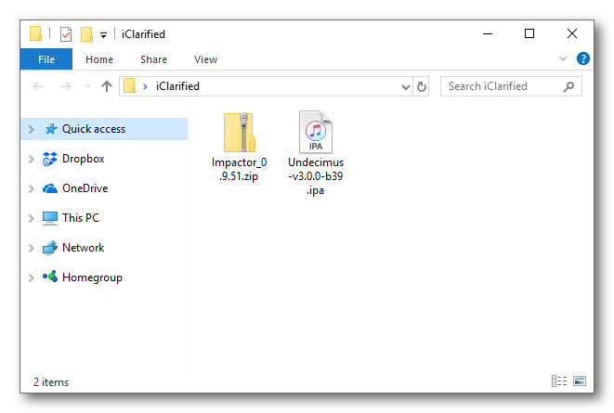614x413 pixels.
Task: Click the Undecimus-v3.0.0-b39.ipa file name text
Action: (x=316, y=176)
